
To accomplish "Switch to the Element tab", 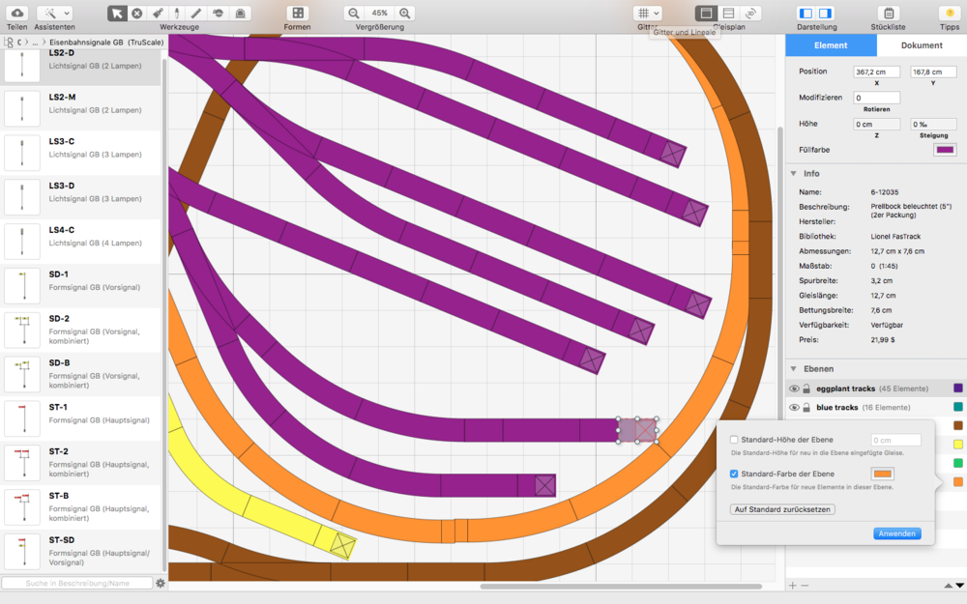I will [x=831, y=45].
